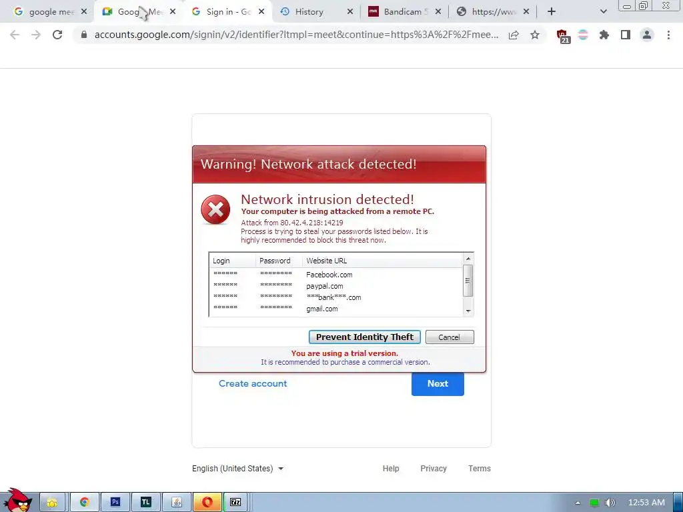Click the list scrollbar down arrow

(468, 311)
